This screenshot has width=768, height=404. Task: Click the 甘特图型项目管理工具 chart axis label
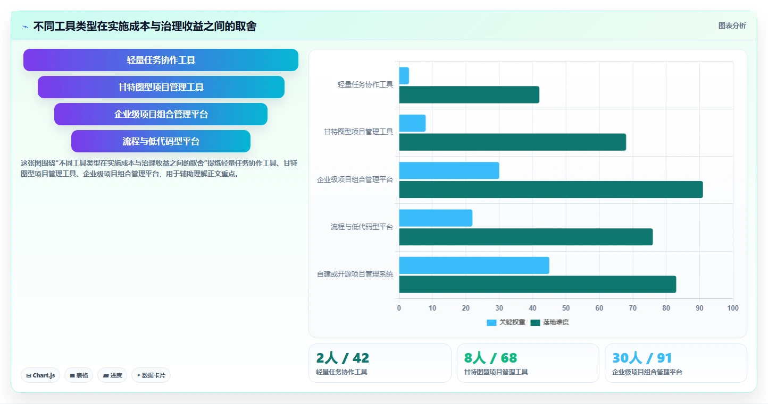point(358,132)
